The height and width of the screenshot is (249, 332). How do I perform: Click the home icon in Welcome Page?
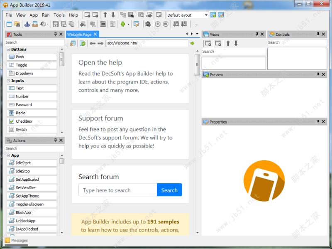73,43
